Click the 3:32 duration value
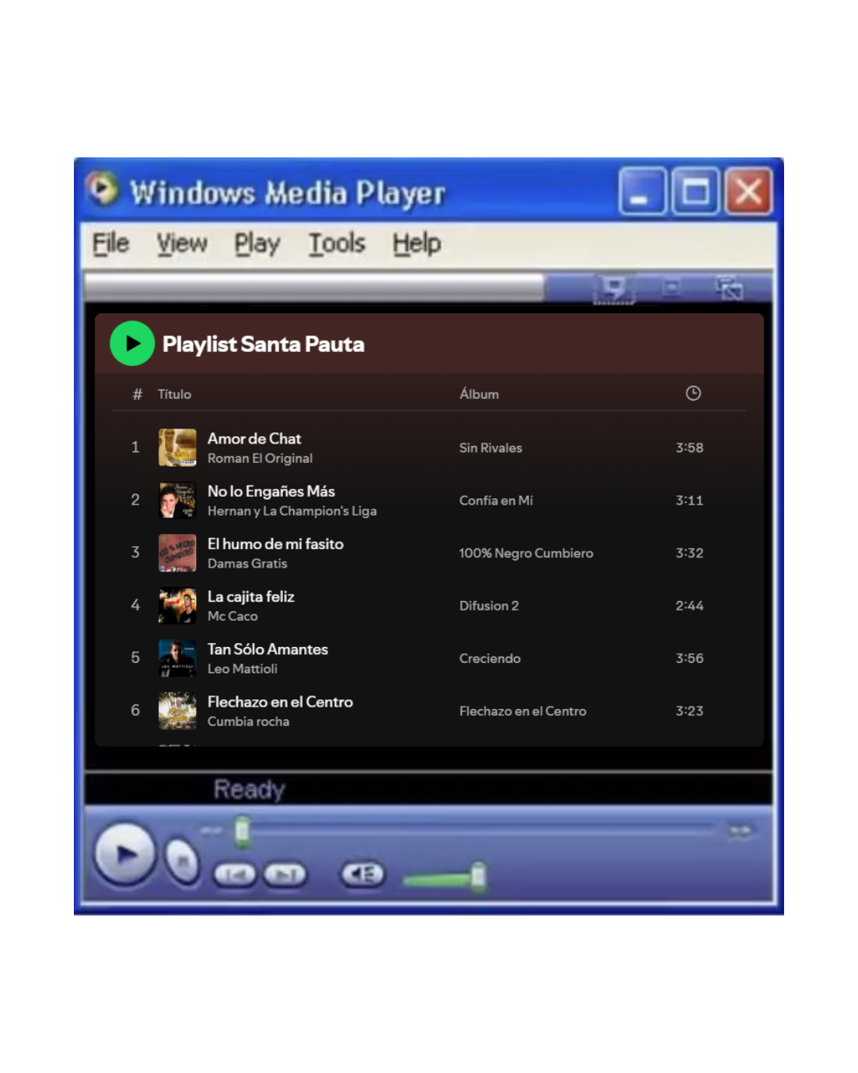Image resolution: width=858 pixels, height=1073 pixels. click(x=690, y=553)
